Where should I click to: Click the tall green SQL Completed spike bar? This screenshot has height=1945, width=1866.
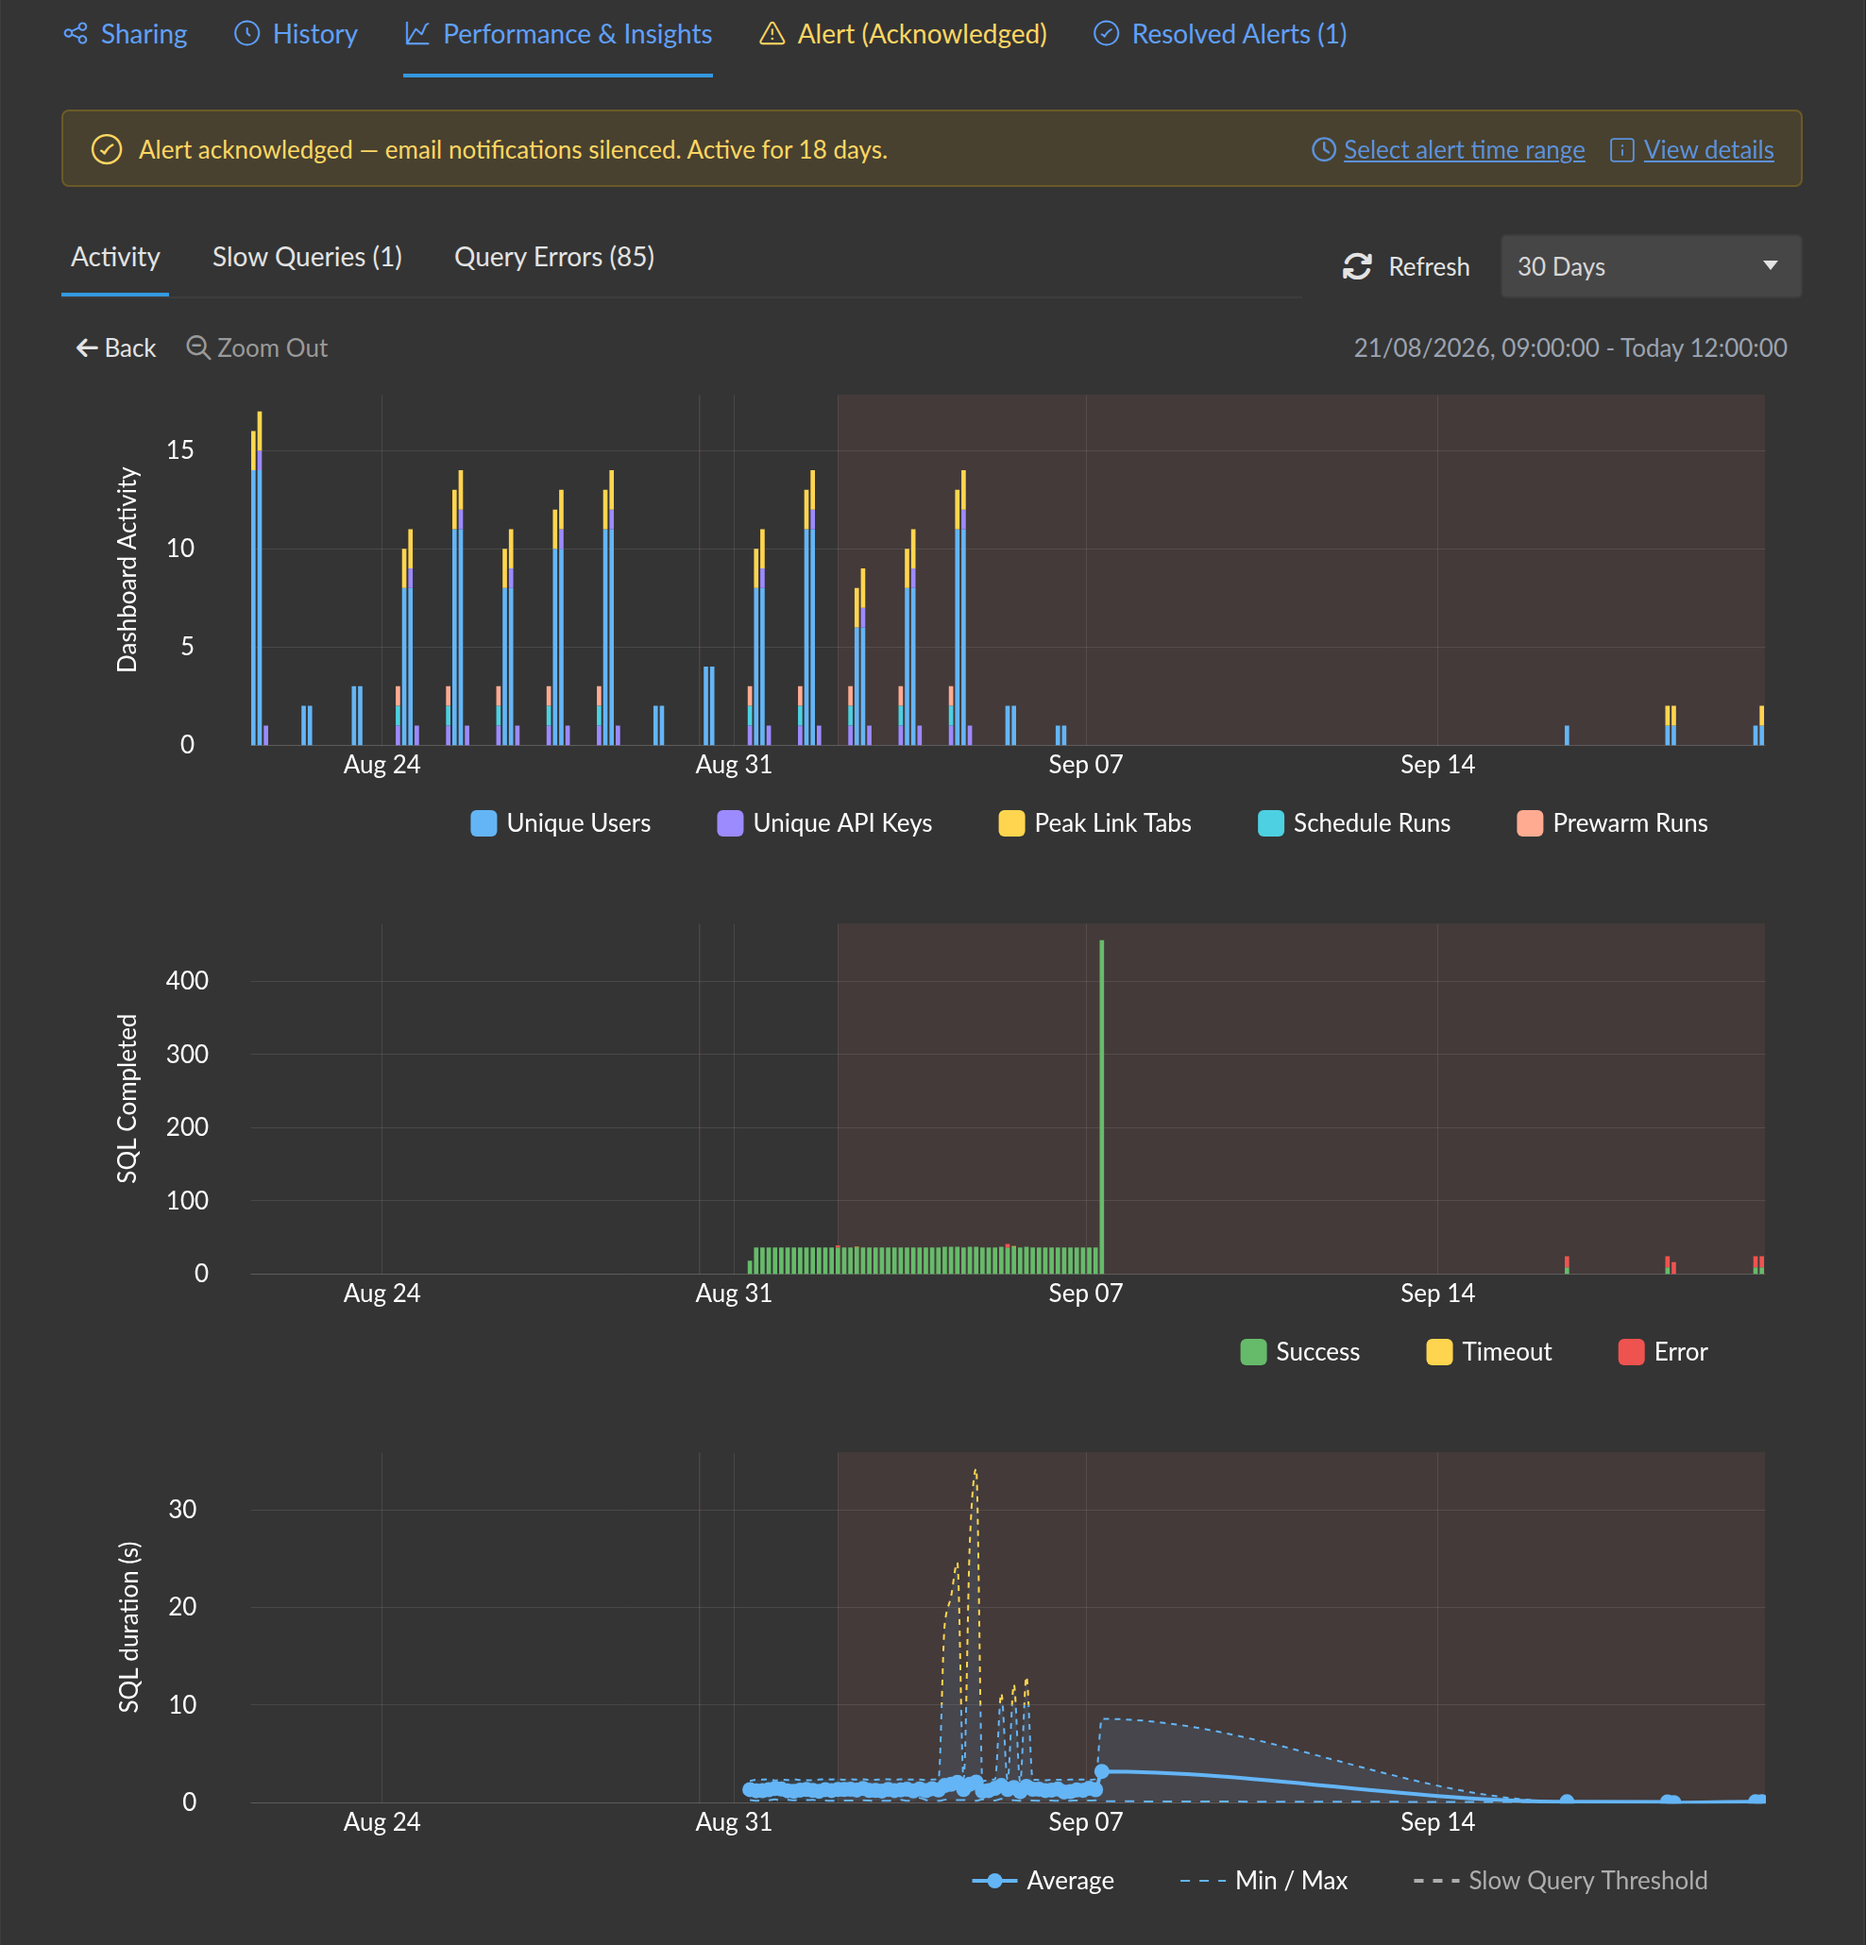[x=1102, y=1107]
